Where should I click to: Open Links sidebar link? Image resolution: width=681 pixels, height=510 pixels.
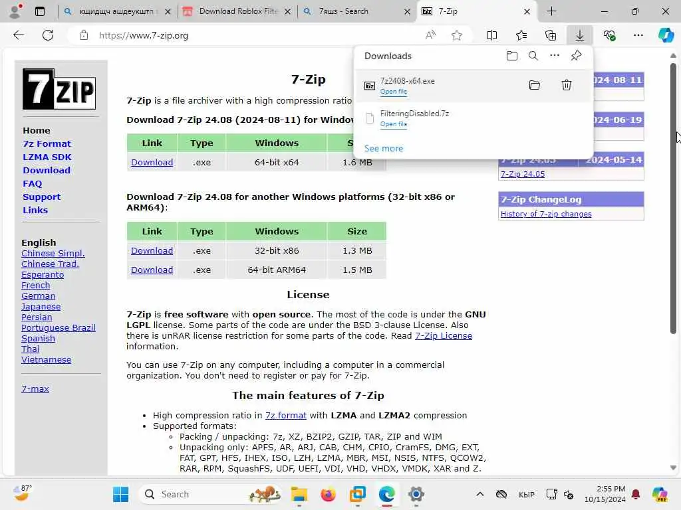pos(35,210)
